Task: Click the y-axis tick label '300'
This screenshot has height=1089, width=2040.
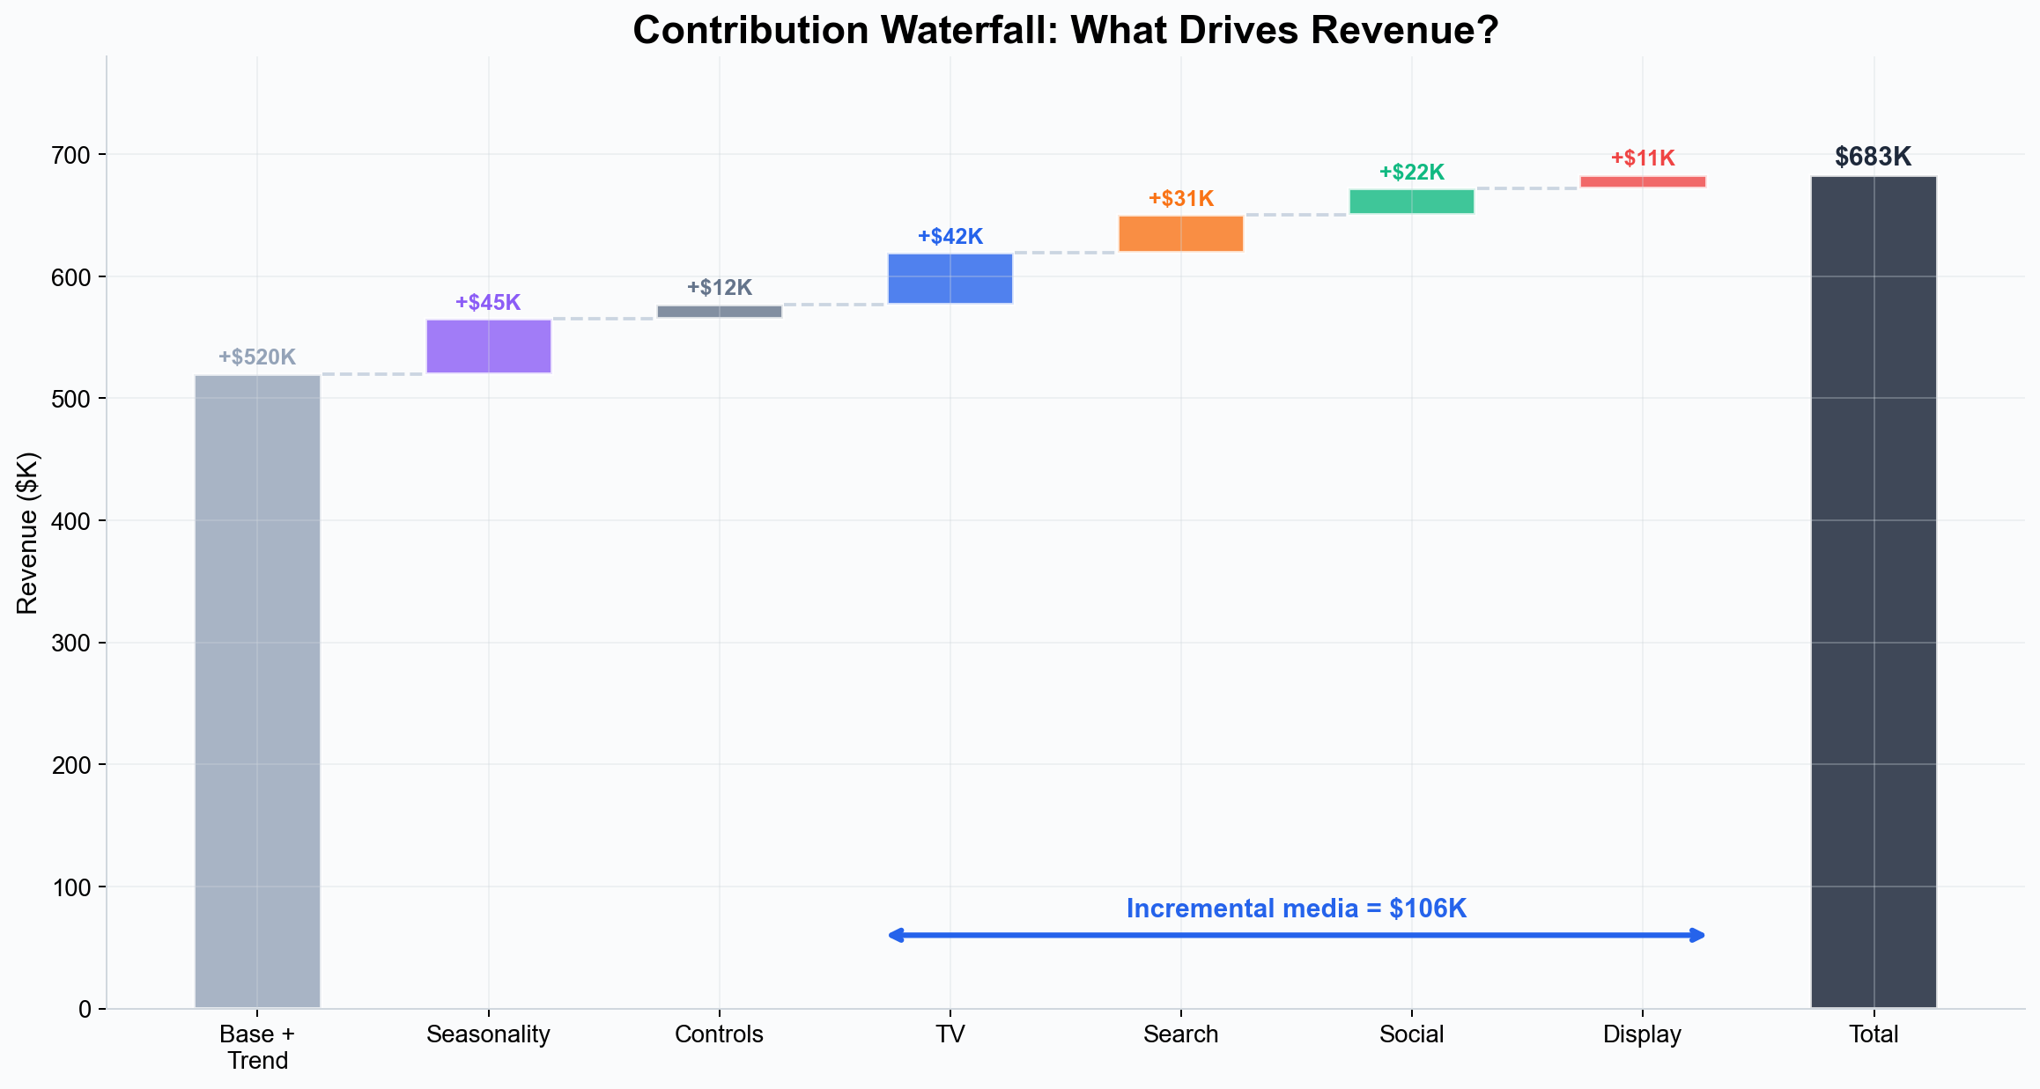Action: tap(71, 644)
